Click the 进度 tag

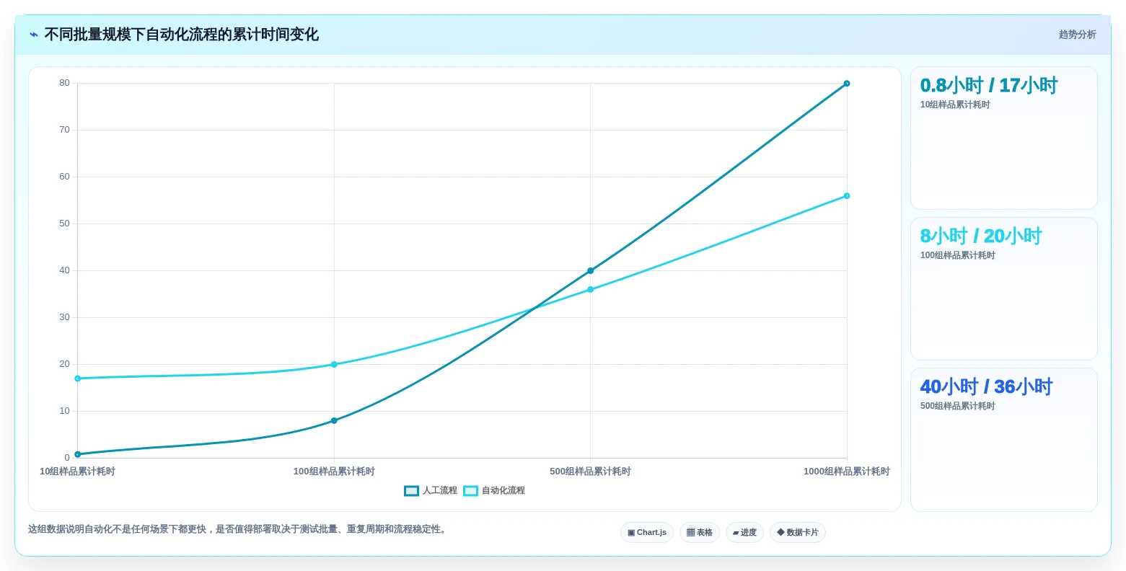point(744,533)
